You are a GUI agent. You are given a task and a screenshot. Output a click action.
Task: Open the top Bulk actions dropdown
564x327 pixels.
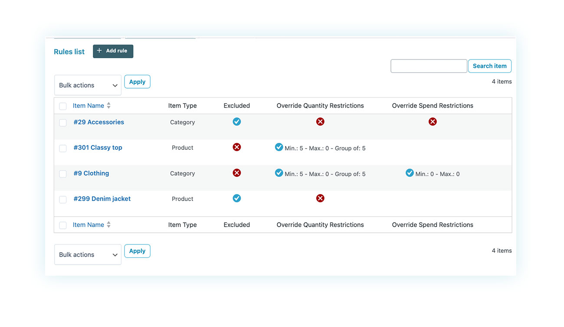click(x=88, y=85)
